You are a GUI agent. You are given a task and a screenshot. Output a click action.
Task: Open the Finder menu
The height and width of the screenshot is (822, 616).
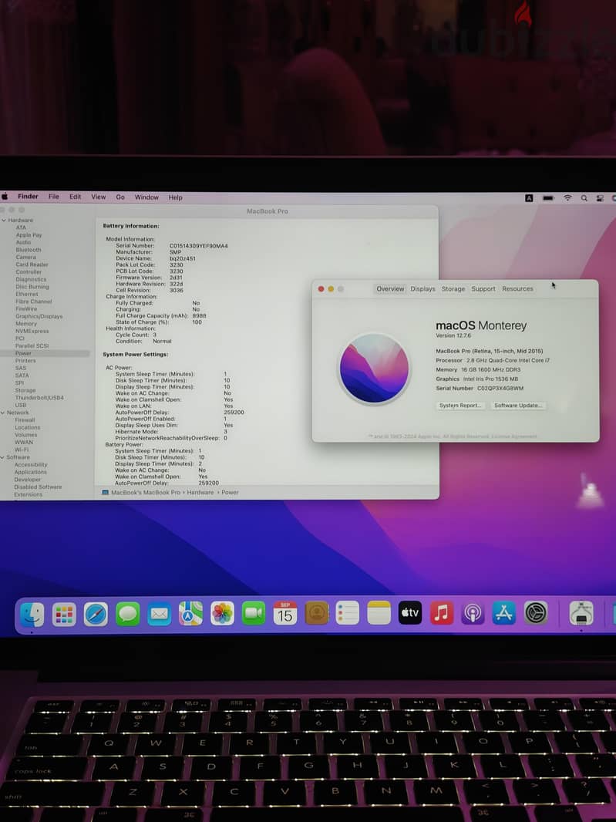[x=28, y=197]
